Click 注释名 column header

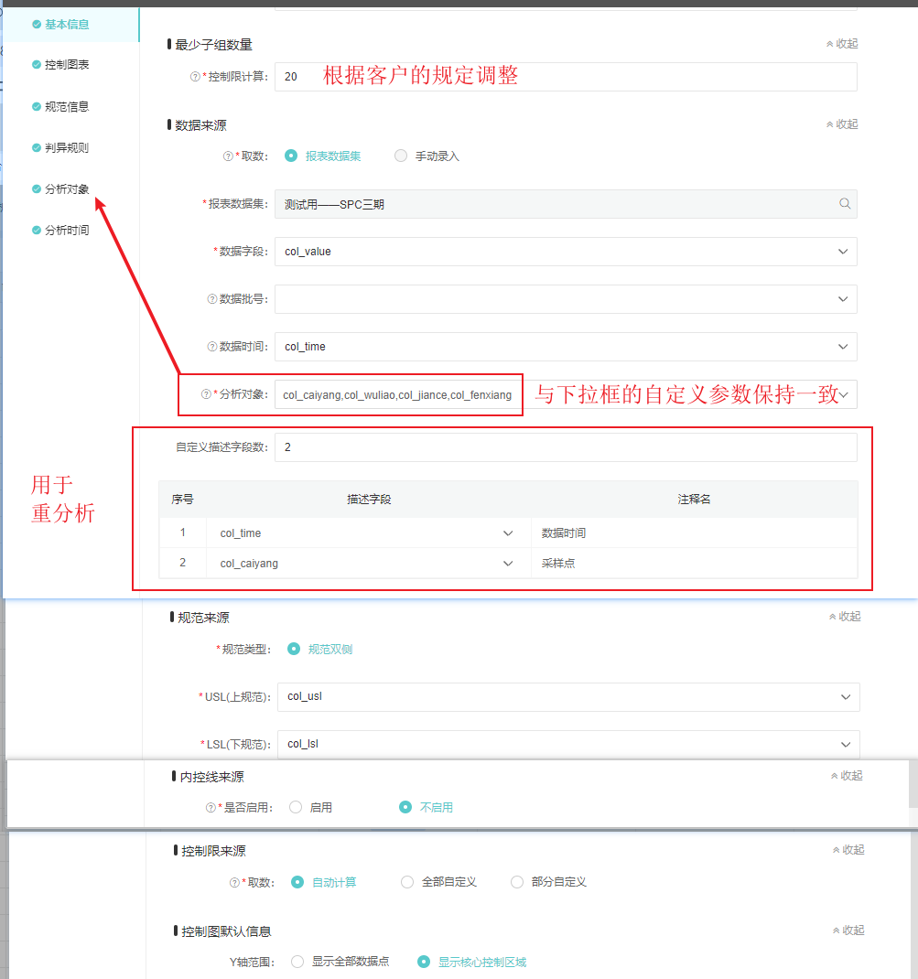[x=695, y=500]
